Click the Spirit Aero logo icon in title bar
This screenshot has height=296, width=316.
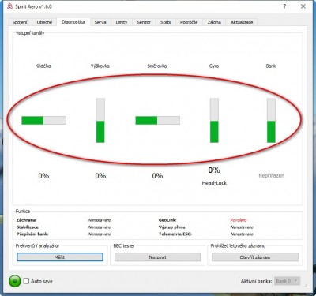[10, 6]
